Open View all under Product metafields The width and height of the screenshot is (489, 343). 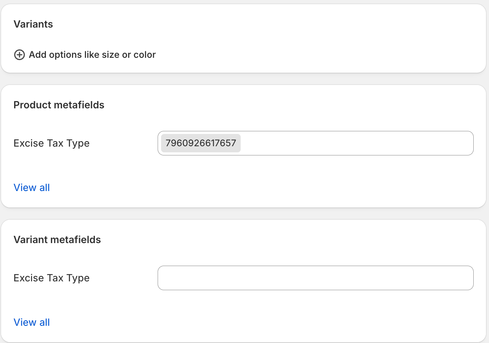(32, 188)
